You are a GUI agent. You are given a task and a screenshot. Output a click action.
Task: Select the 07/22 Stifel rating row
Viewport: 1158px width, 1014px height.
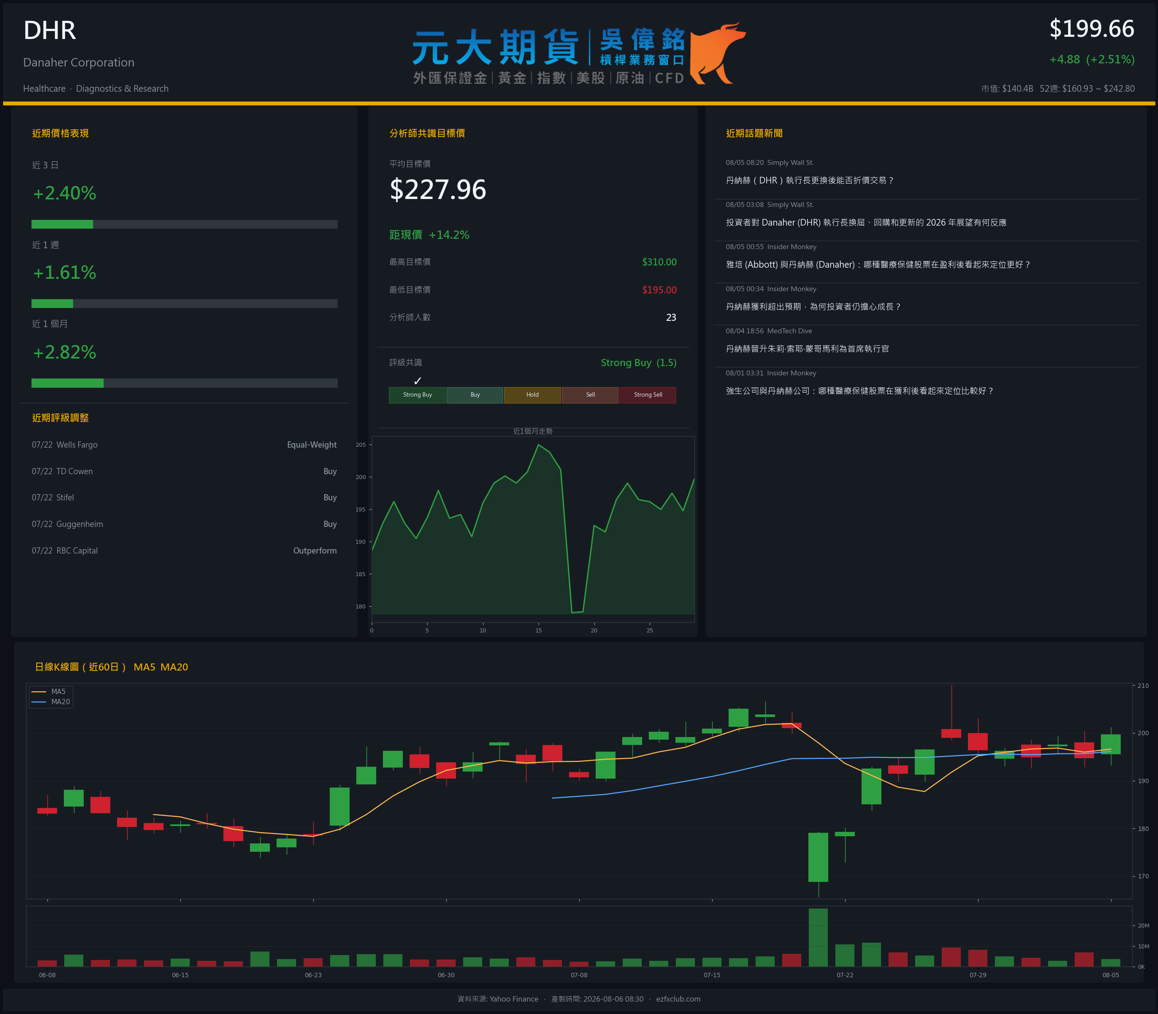(184, 497)
